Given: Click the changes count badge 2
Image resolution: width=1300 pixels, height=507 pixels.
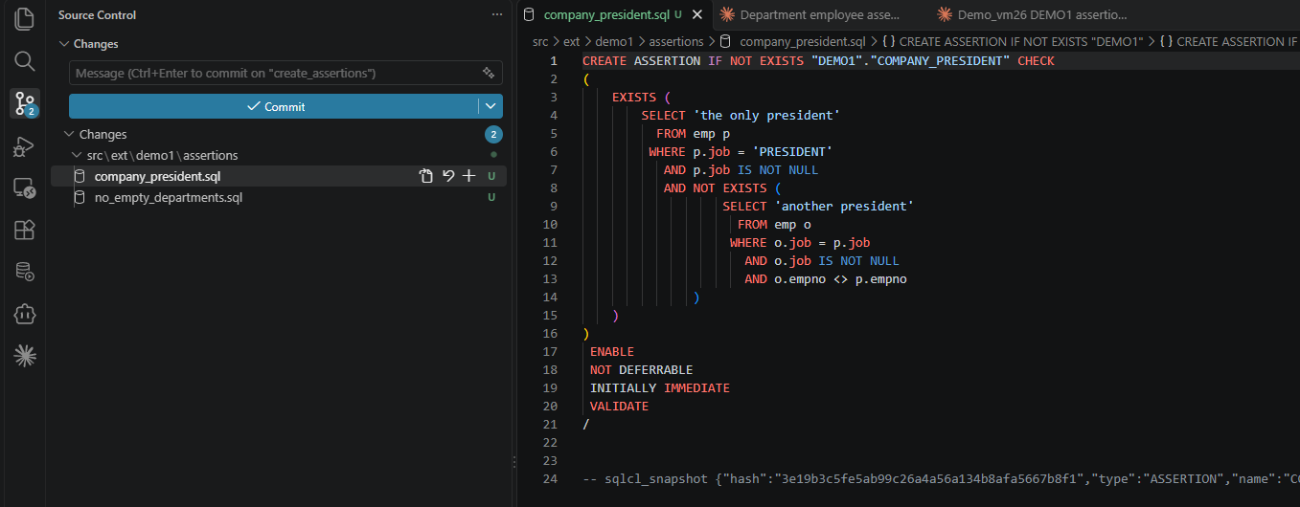Looking at the screenshot, I should (x=493, y=135).
